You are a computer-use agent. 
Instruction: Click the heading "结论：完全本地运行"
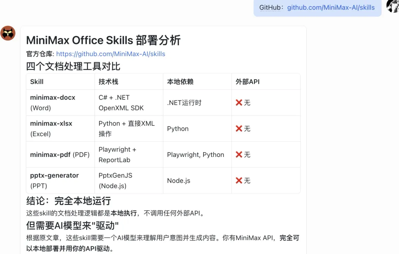click(69, 201)
